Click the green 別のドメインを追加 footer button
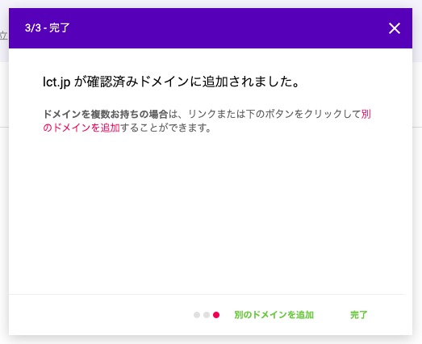 (x=274, y=315)
